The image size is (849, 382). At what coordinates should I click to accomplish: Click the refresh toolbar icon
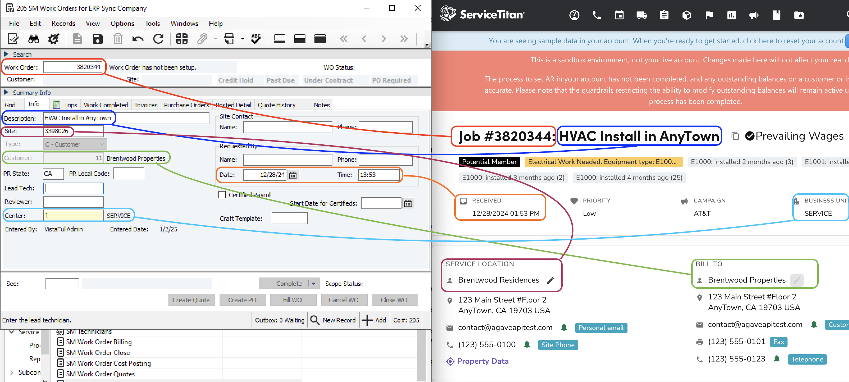pos(158,39)
